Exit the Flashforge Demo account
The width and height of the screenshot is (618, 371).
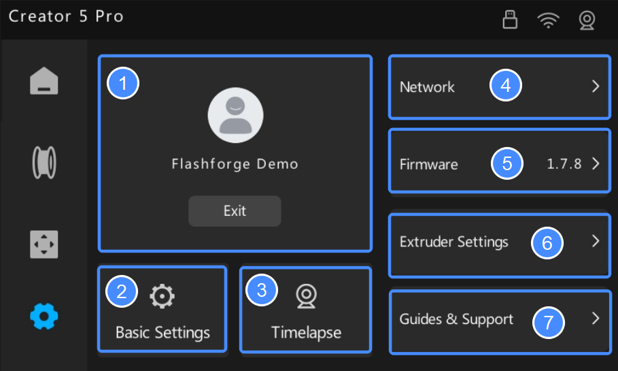click(x=235, y=211)
